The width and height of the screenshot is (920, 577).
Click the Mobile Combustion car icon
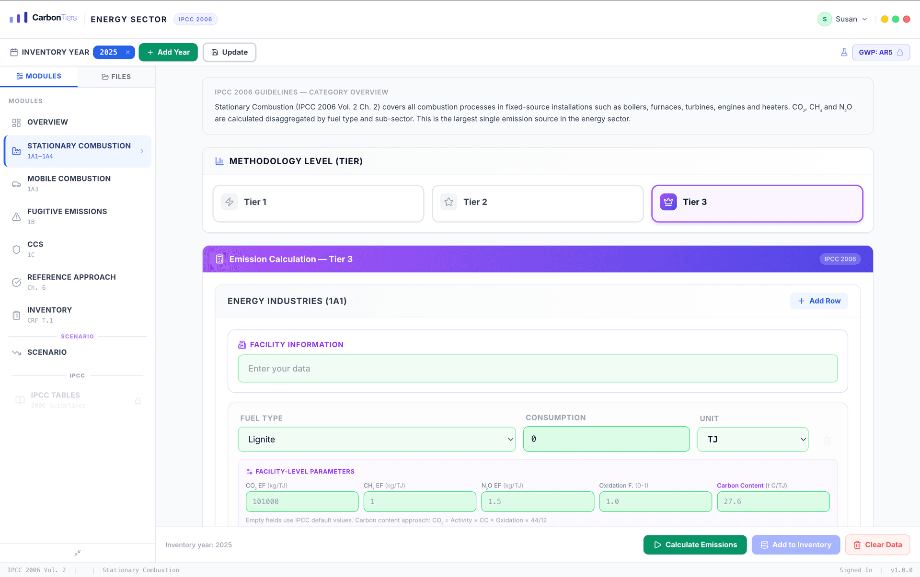[x=16, y=184]
